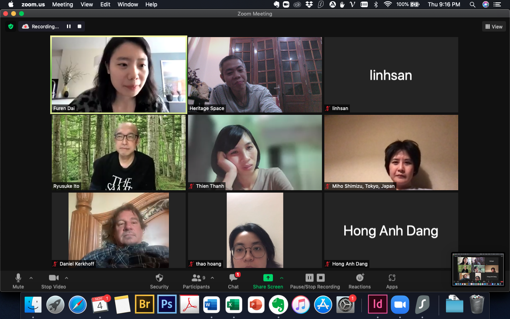Click the floating screenshot preview thumbnail
Viewport: 510px width, 319px height.
(x=478, y=269)
